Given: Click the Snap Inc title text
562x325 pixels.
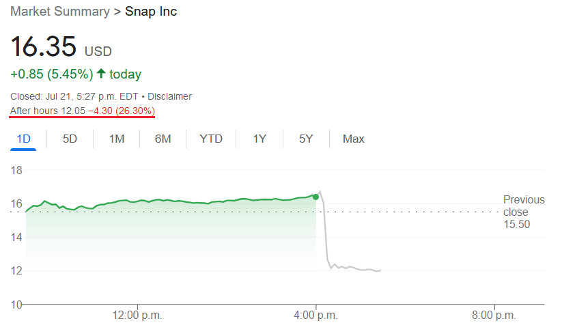Looking at the screenshot, I should click(151, 12).
